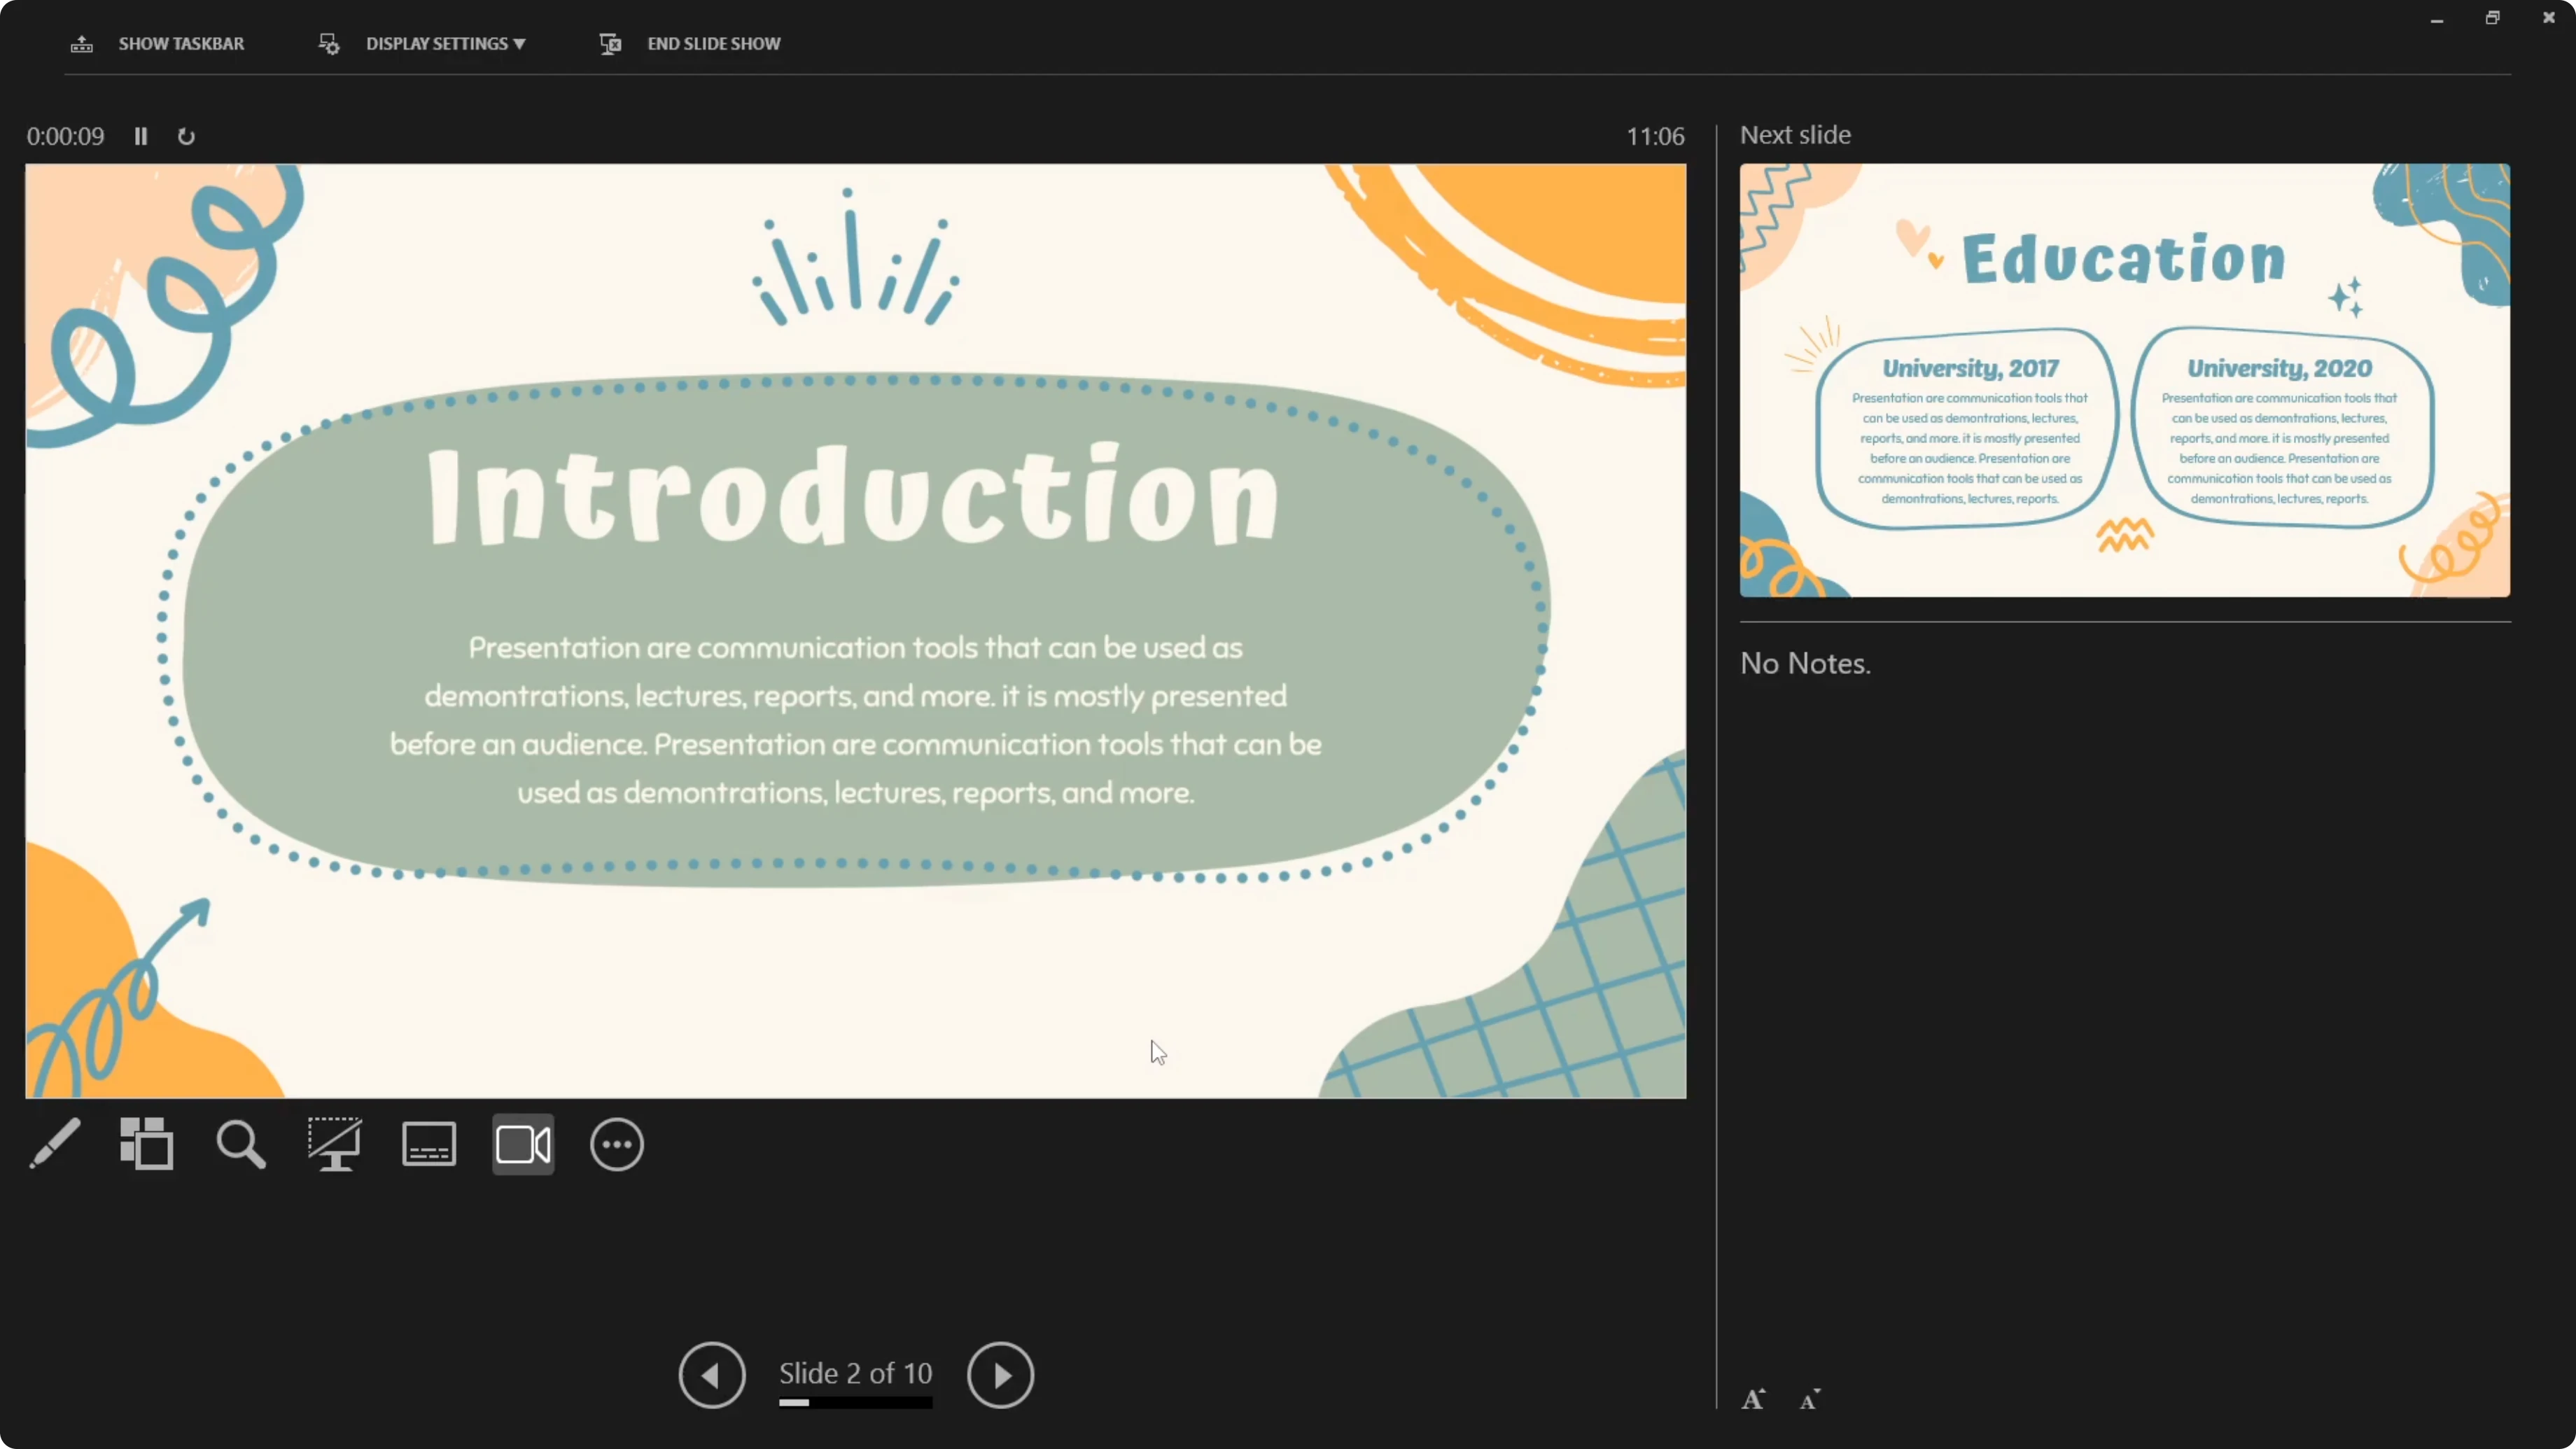Make the notes text smaller

coord(1810,1400)
